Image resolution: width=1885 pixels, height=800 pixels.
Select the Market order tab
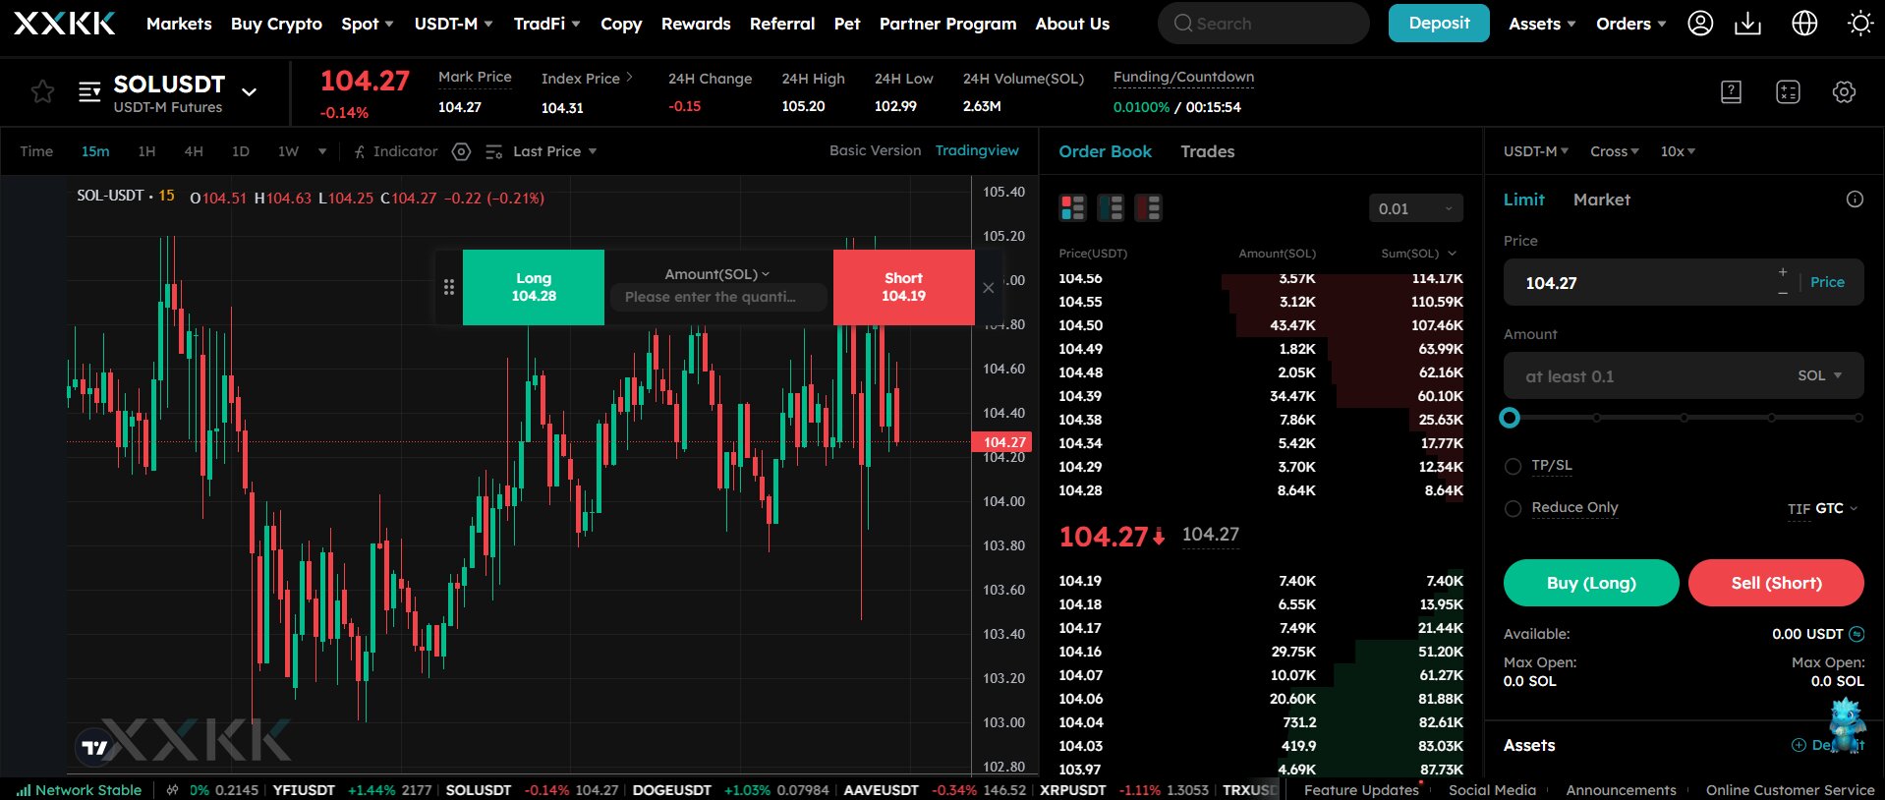tap(1601, 200)
